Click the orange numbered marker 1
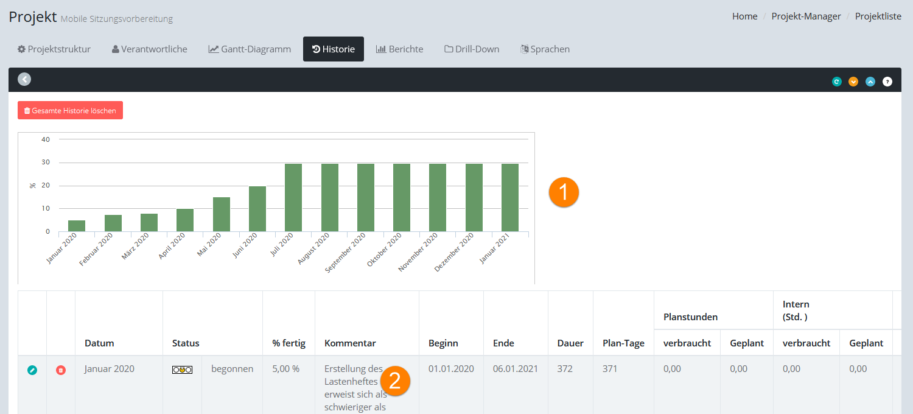913x414 pixels. pyautogui.click(x=564, y=192)
